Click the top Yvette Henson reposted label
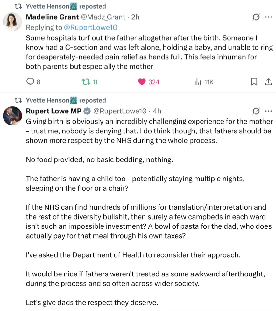 66,6
